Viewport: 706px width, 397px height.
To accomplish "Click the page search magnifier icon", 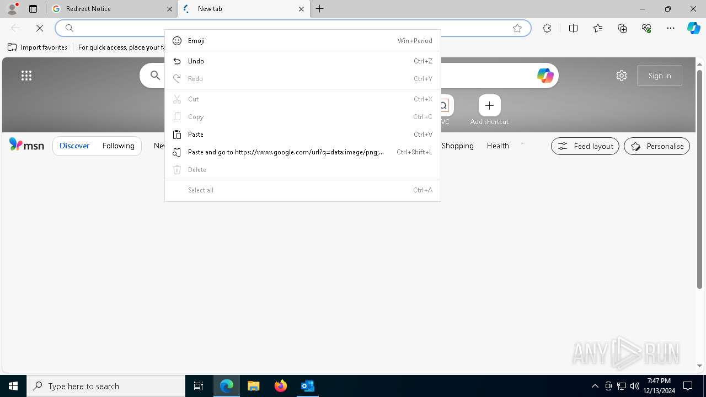I will [x=156, y=76].
